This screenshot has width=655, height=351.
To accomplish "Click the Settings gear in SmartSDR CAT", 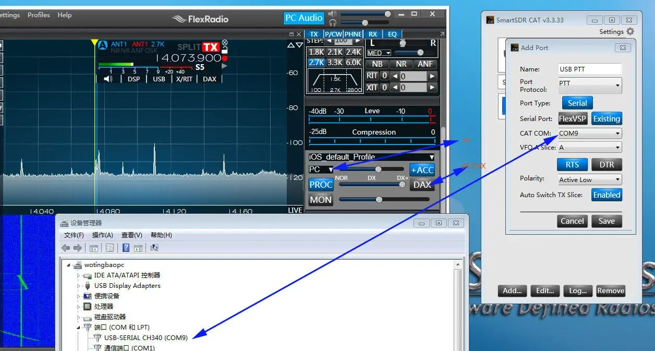I will coord(630,31).
